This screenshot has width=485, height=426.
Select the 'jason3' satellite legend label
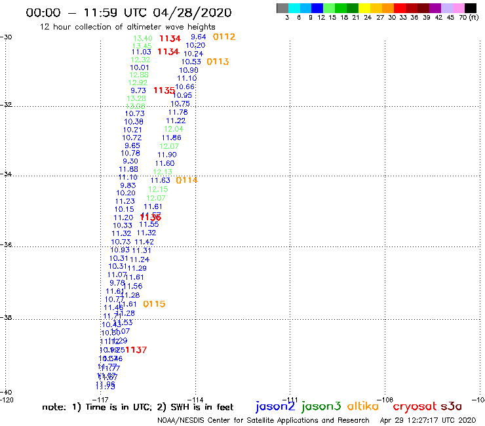[x=321, y=406]
